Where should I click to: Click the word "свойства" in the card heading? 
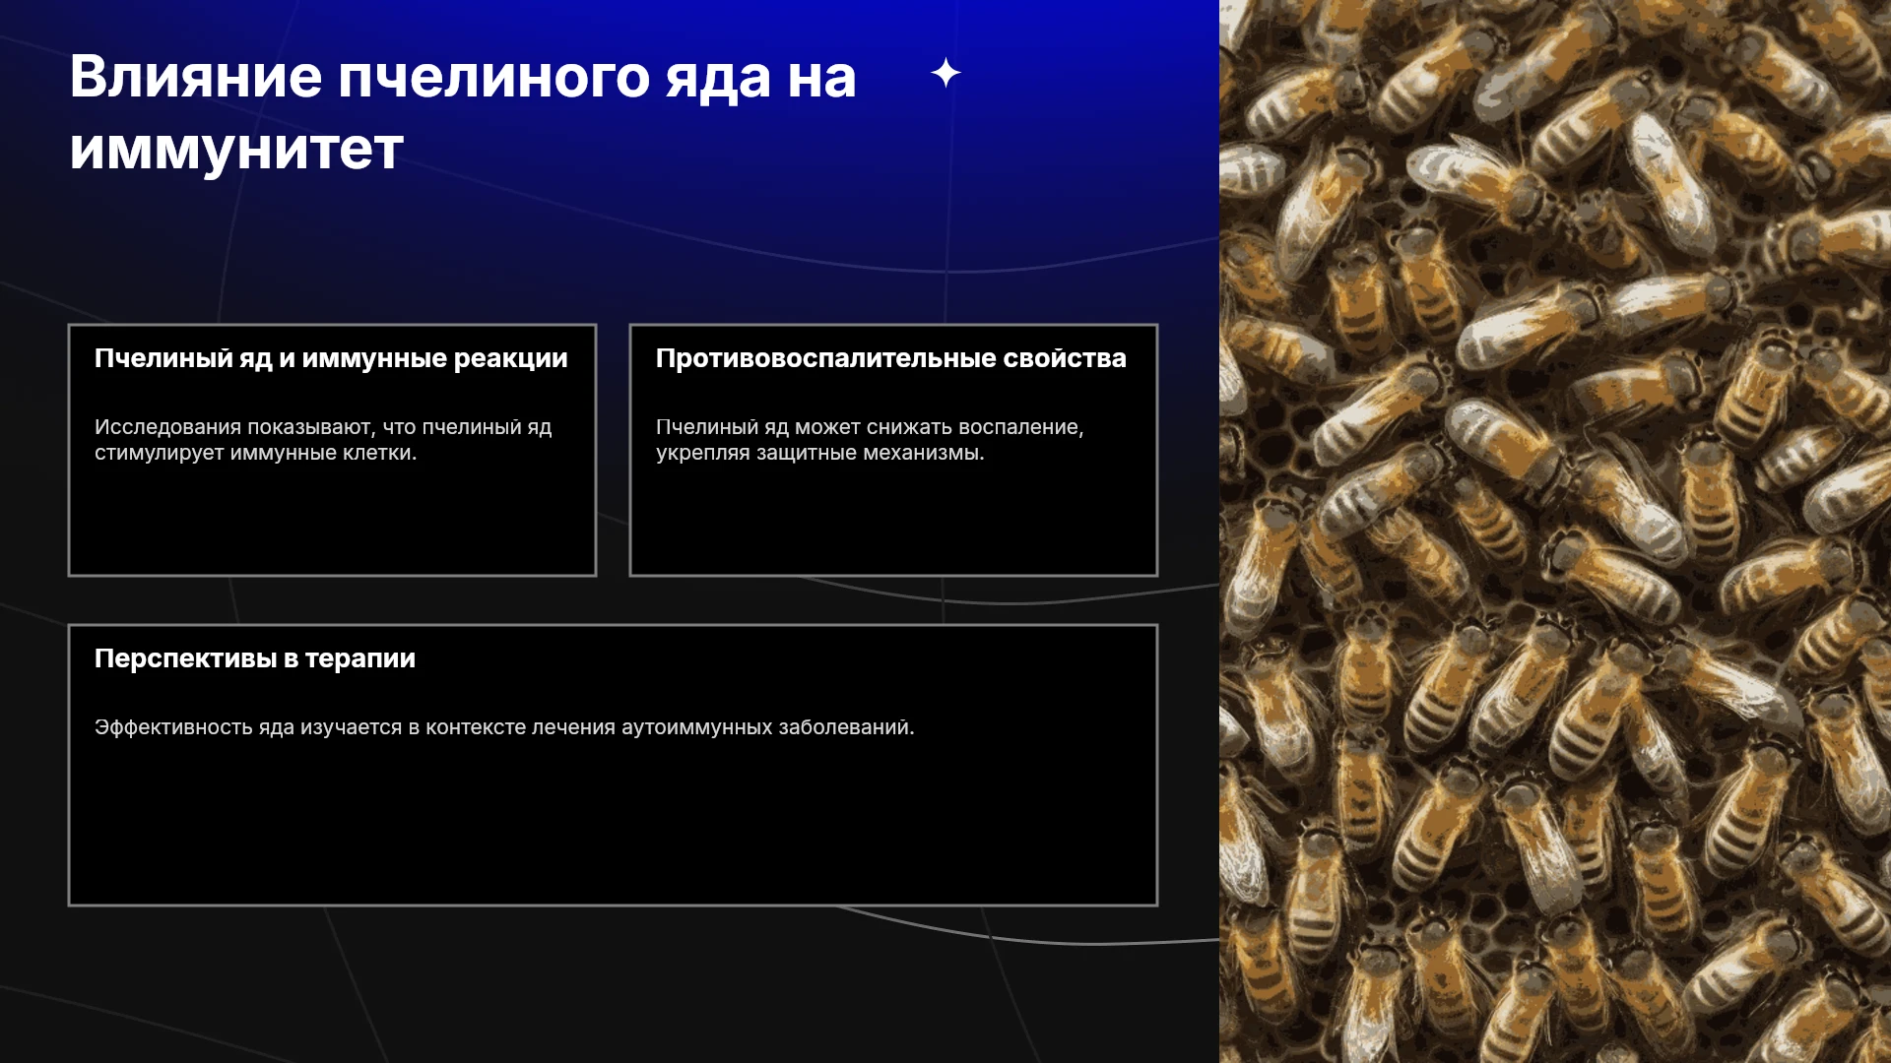[1065, 358]
